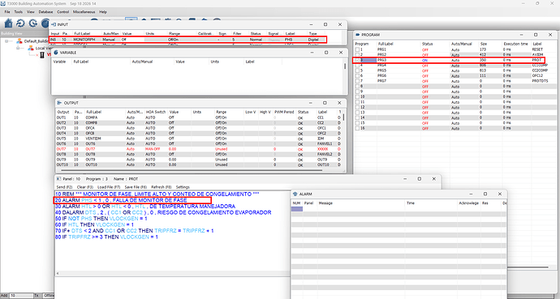The image size is (560, 299).
Task: Click the Home toolbar icon
Action: (x=8, y=23)
